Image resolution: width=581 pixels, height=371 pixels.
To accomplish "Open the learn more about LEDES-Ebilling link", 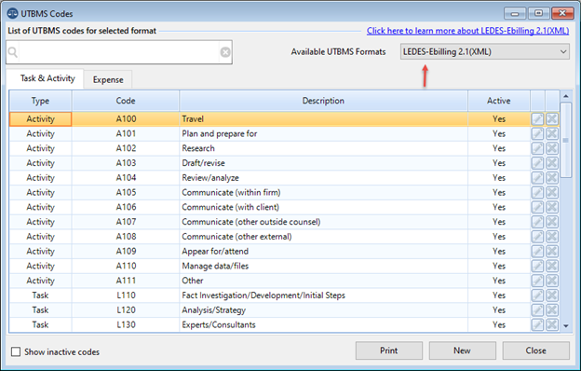I will (467, 31).
